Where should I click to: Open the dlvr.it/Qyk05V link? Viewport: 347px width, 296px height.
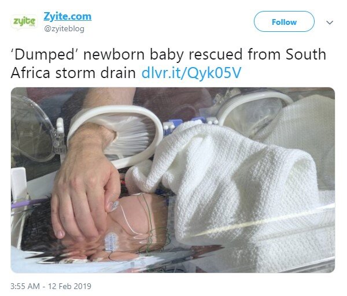click(191, 73)
